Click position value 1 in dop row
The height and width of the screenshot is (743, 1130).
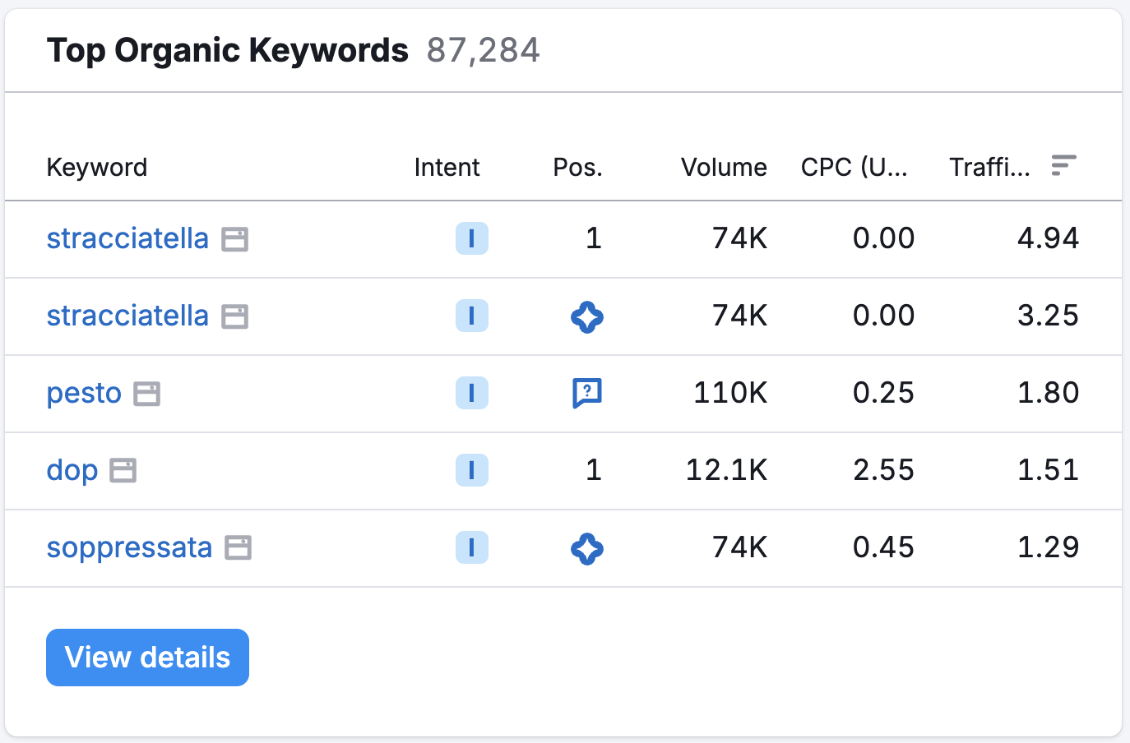(x=594, y=470)
